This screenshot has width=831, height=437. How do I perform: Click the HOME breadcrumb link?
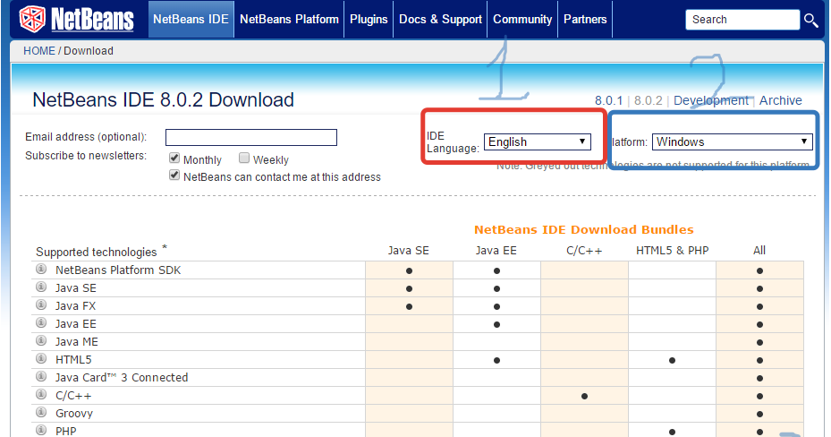point(39,51)
